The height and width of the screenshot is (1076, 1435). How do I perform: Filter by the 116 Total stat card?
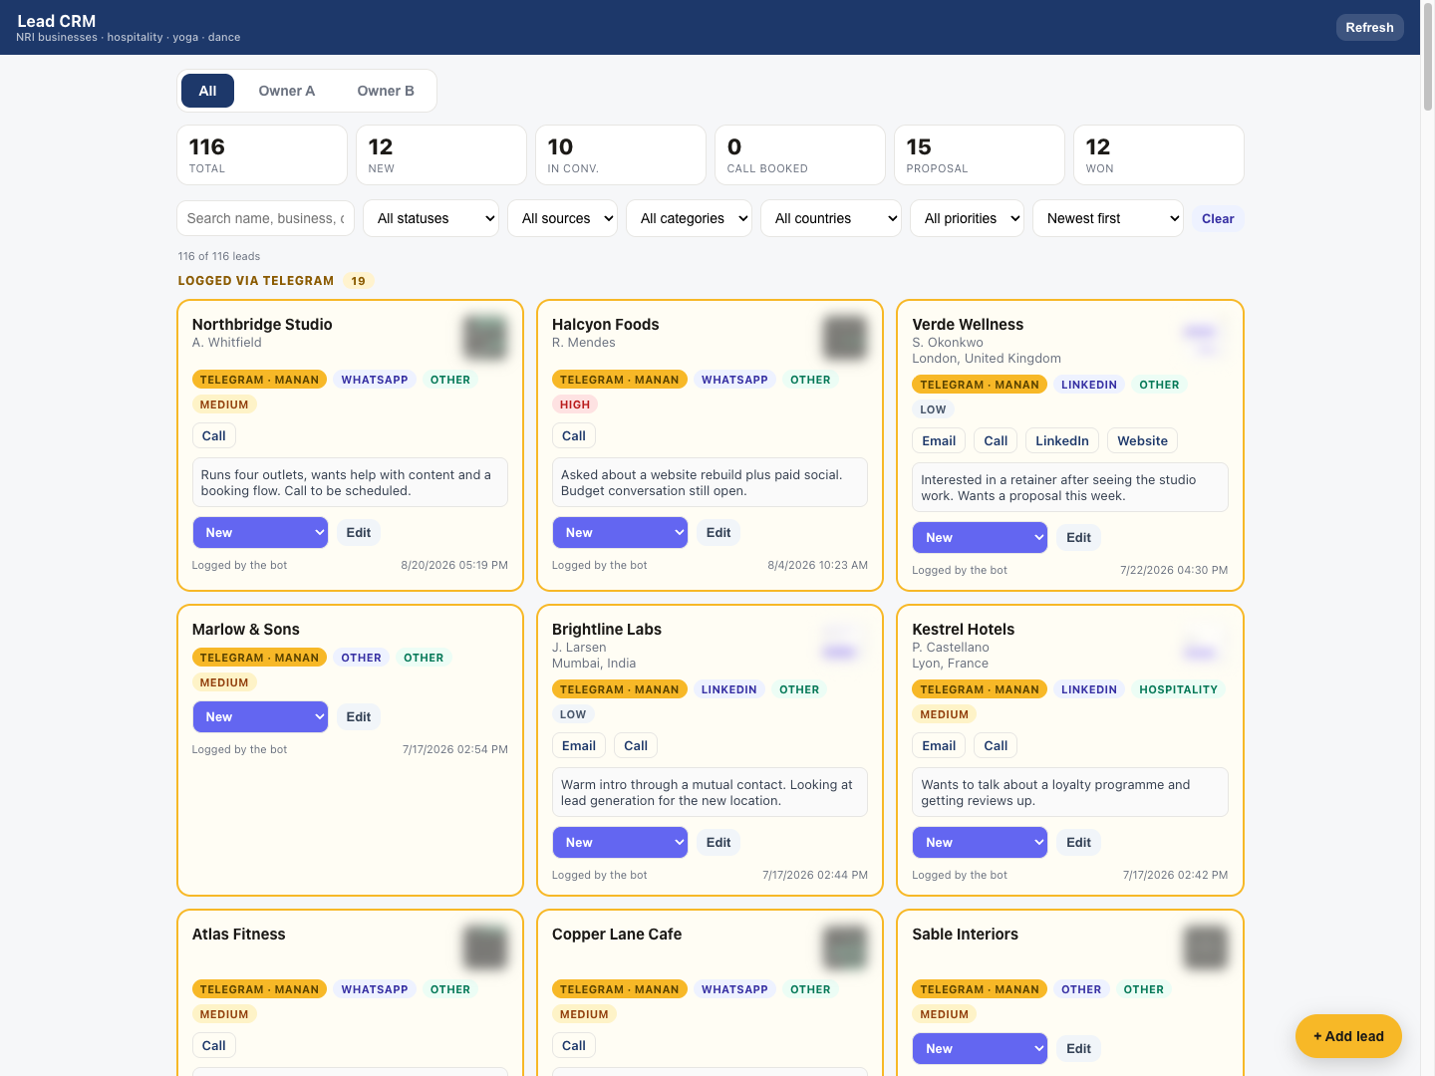coord(262,154)
